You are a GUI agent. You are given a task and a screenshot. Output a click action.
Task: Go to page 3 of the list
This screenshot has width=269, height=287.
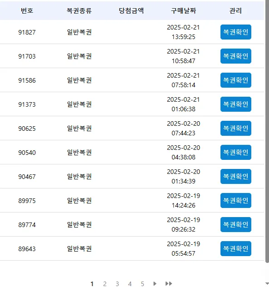(117, 284)
